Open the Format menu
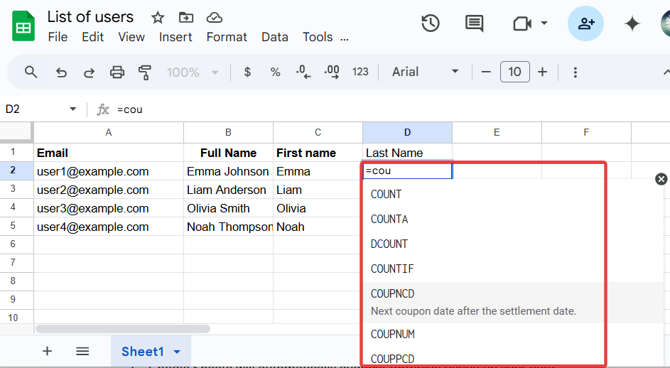Viewport: 670px width, 368px height. (x=227, y=37)
